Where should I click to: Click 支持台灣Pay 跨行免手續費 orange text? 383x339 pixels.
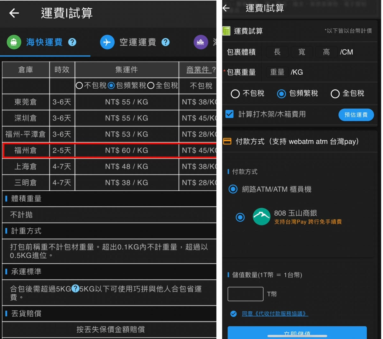click(308, 222)
